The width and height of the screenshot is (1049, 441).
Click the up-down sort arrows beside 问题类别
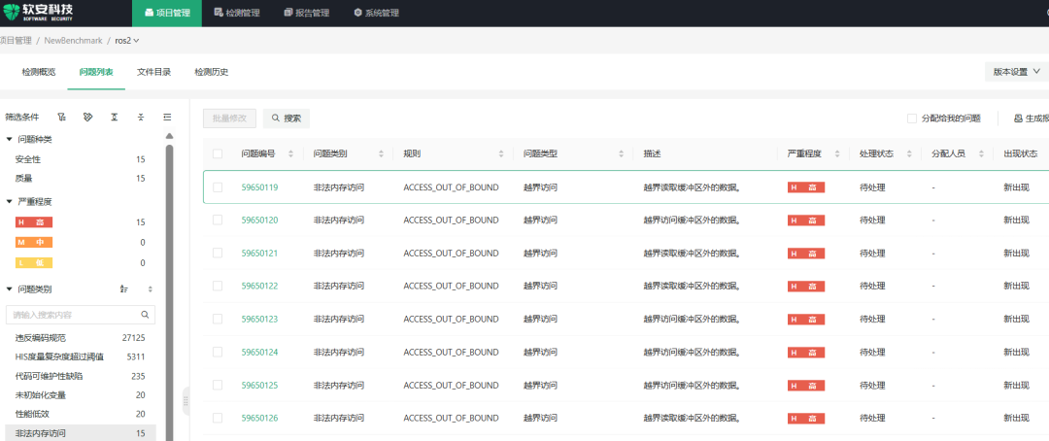(x=151, y=289)
